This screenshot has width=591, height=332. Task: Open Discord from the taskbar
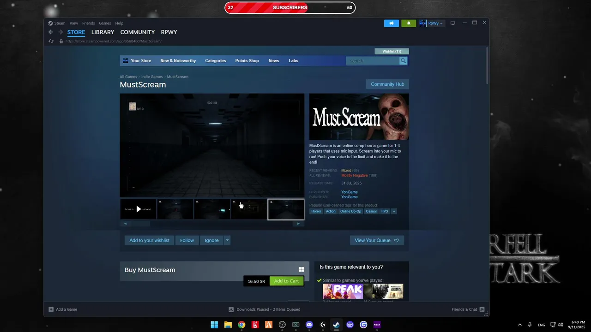point(309,325)
